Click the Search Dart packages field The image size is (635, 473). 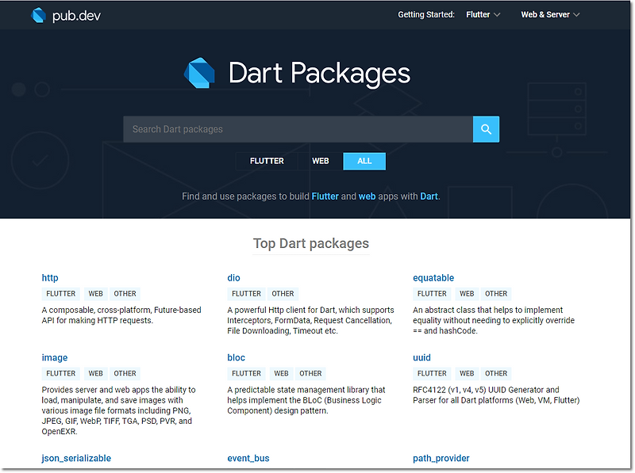tap(298, 129)
